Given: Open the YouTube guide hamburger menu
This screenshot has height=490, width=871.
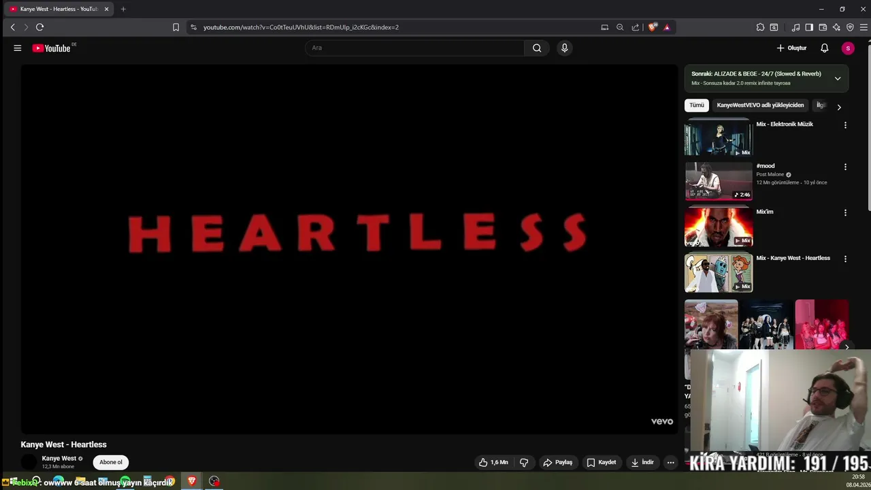Looking at the screenshot, I should [x=18, y=48].
